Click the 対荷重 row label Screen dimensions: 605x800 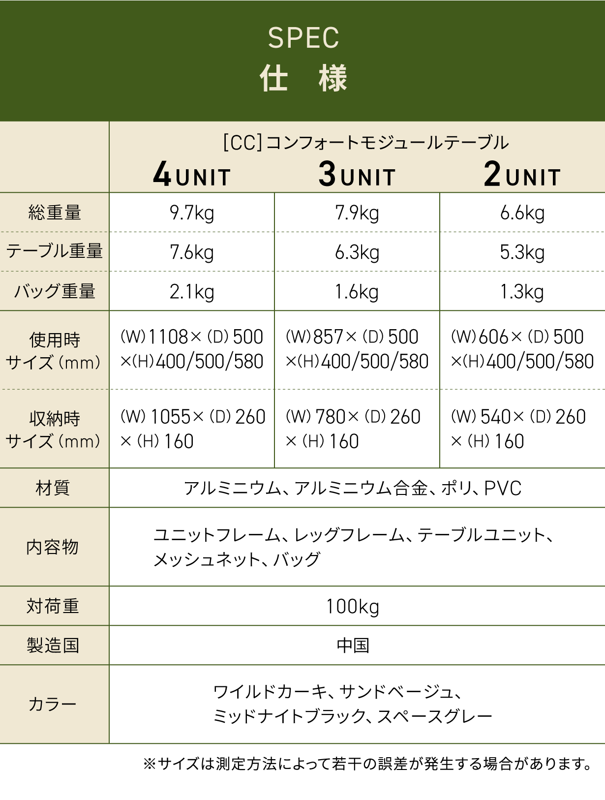pyautogui.click(x=53, y=606)
